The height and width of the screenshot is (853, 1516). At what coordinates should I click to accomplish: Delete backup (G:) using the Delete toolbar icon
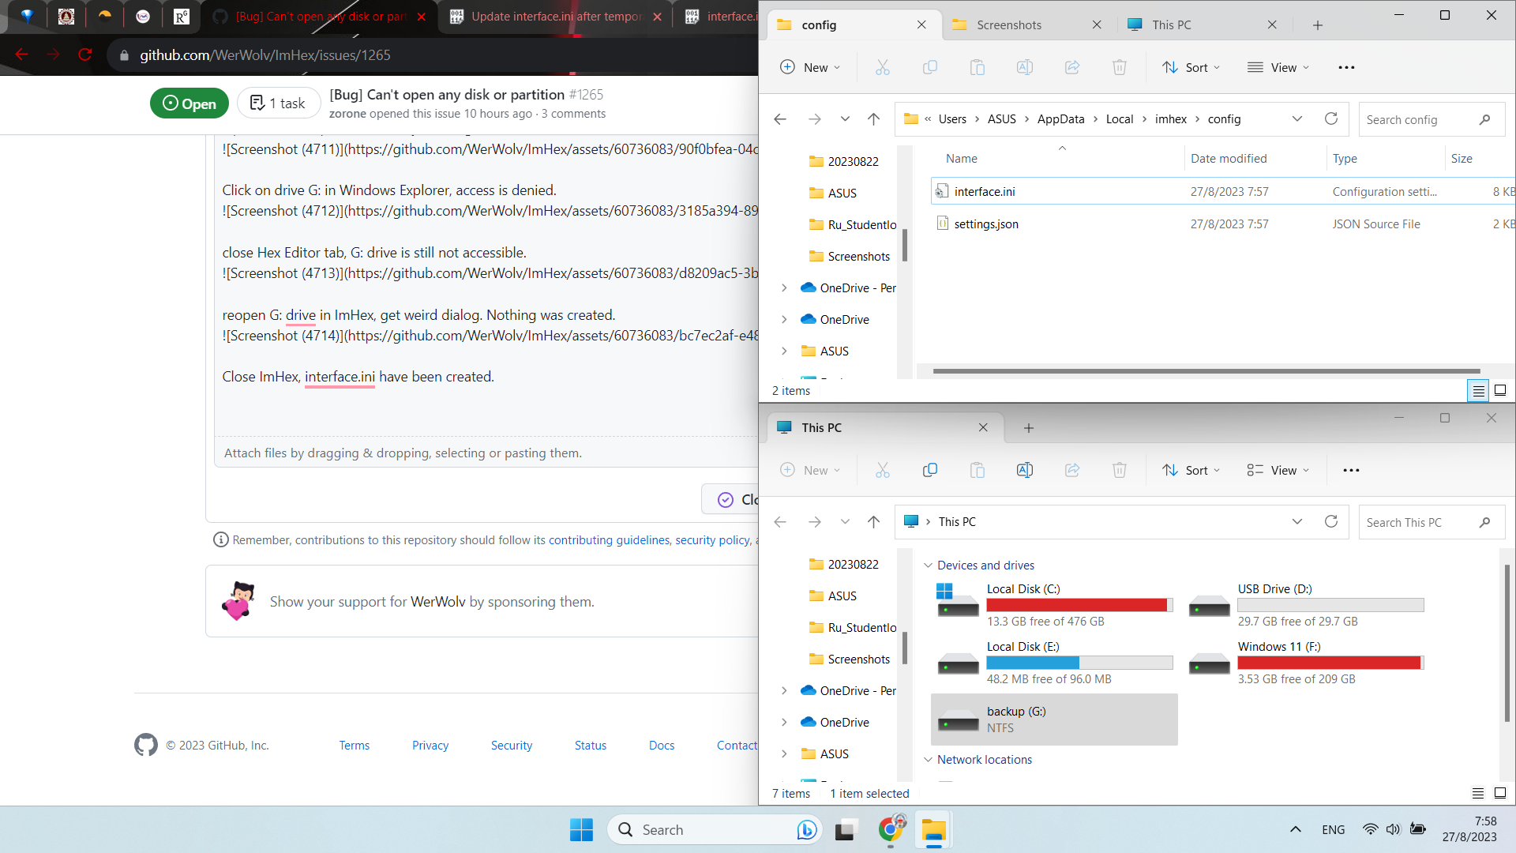1120,470
